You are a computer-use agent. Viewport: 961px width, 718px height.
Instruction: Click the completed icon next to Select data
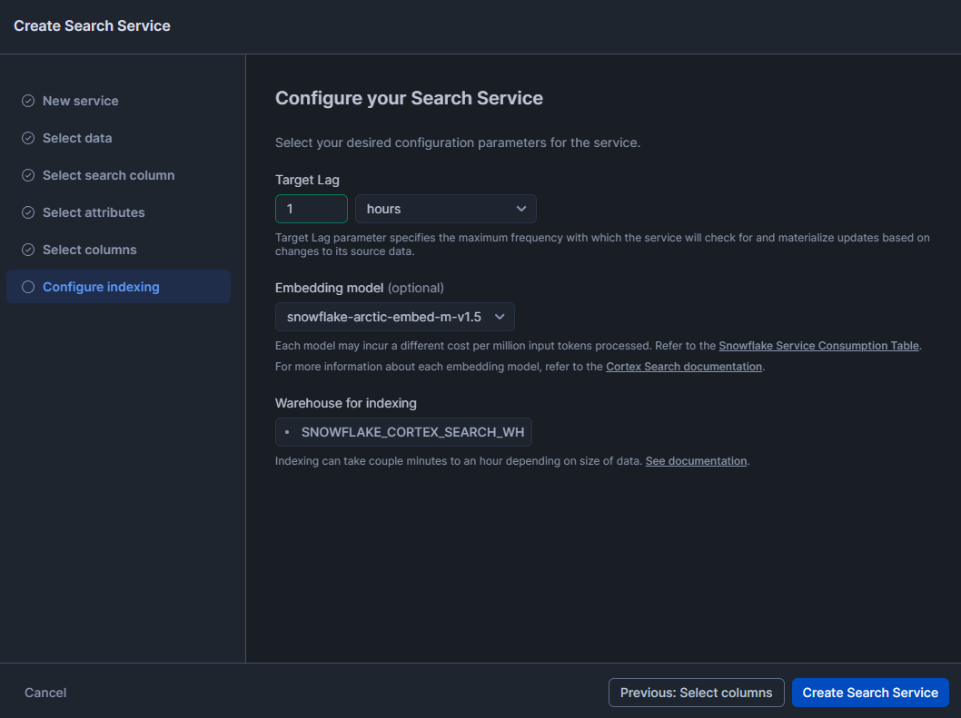coord(27,138)
